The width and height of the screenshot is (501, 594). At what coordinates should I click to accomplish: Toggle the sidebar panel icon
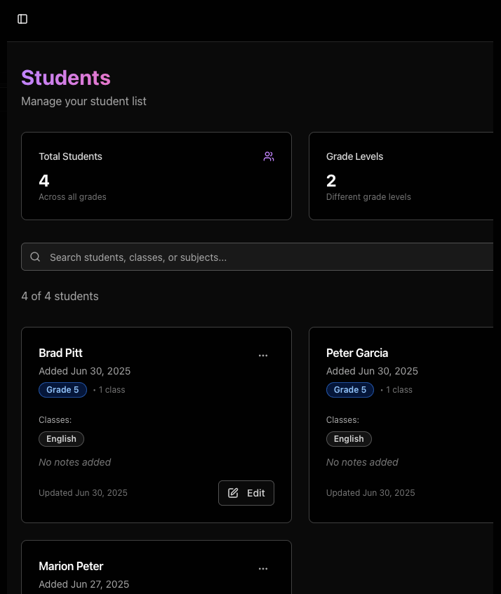pyautogui.click(x=22, y=19)
